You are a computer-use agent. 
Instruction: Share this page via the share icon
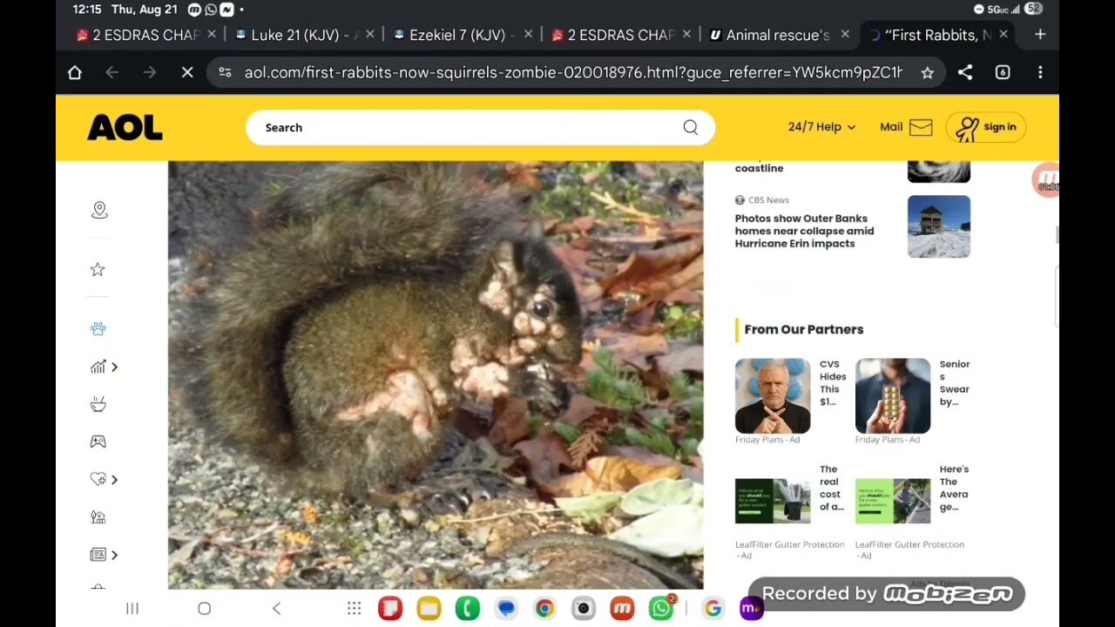965,73
